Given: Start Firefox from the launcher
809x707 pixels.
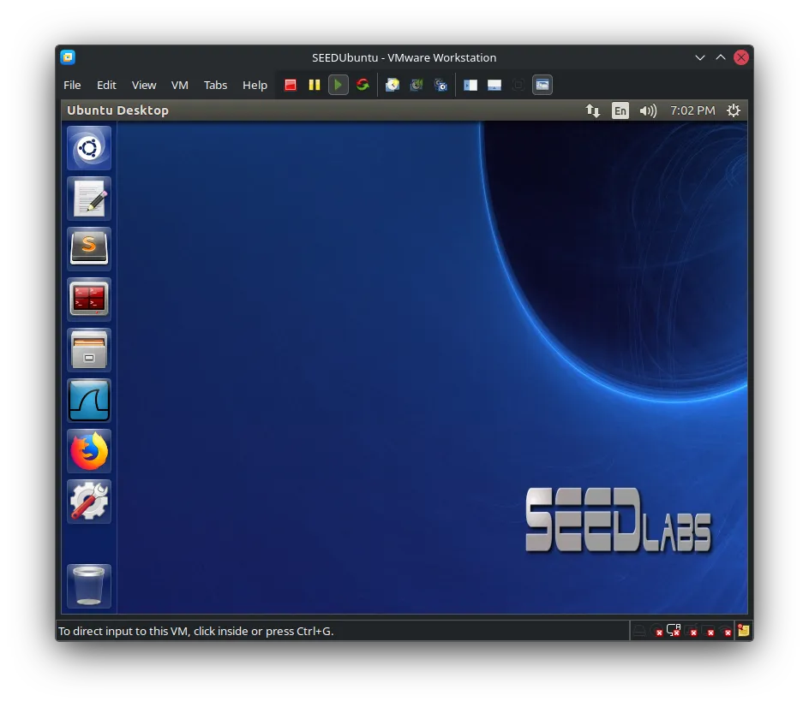Looking at the screenshot, I should pos(89,451).
